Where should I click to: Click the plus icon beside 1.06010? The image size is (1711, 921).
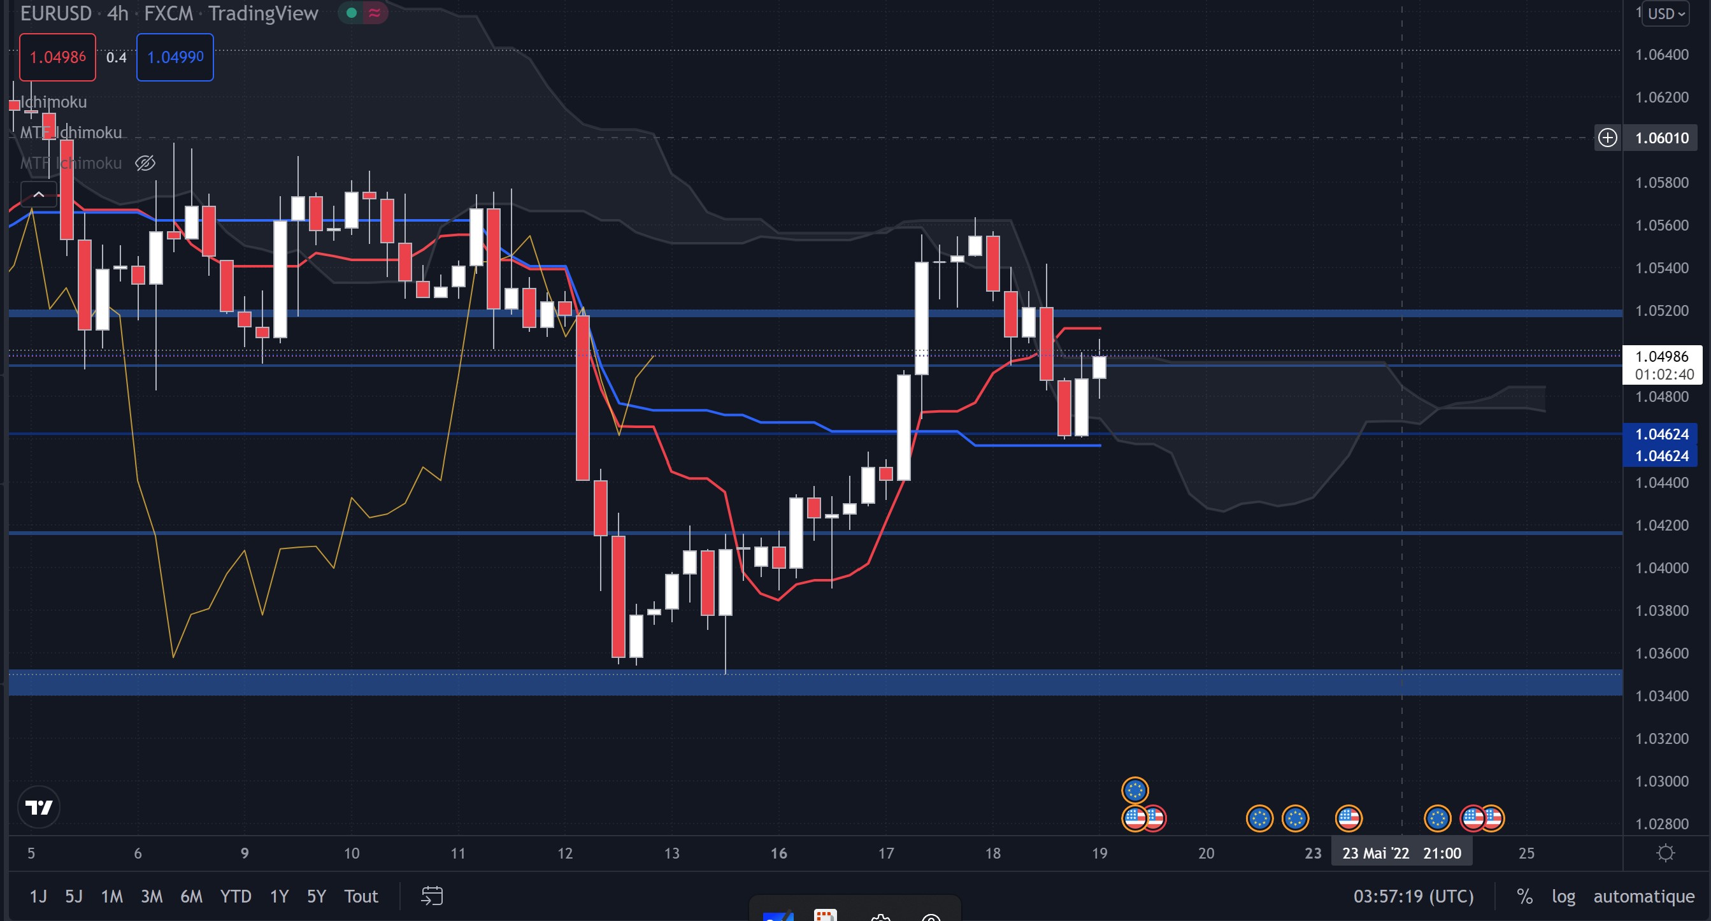tap(1607, 138)
